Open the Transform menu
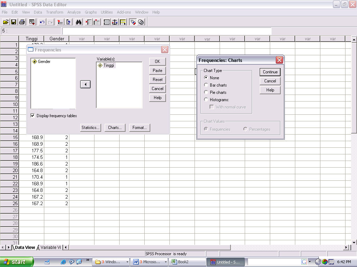The height and width of the screenshot is (267, 357). click(x=55, y=12)
